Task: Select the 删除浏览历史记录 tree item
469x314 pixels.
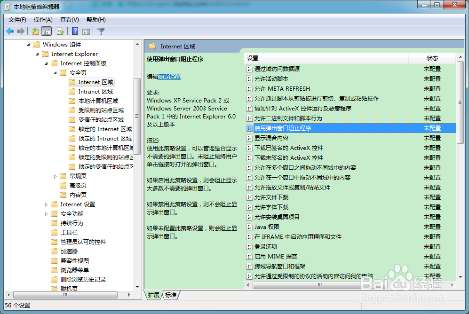Action: 83,280
